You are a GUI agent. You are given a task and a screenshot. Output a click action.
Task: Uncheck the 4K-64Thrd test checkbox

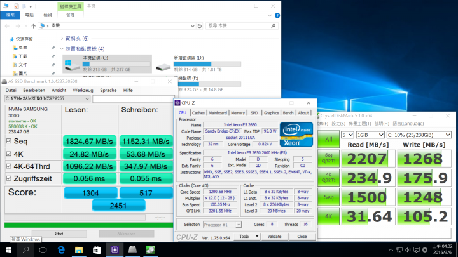click(x=9, y=166)
